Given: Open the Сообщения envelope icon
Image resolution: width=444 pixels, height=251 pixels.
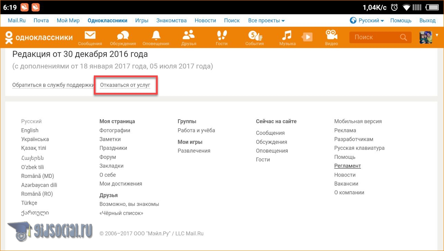Looking at the screenshot, I should coord(90,35).
